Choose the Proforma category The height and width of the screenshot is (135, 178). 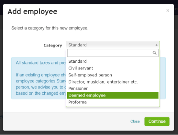coord(113,102)
